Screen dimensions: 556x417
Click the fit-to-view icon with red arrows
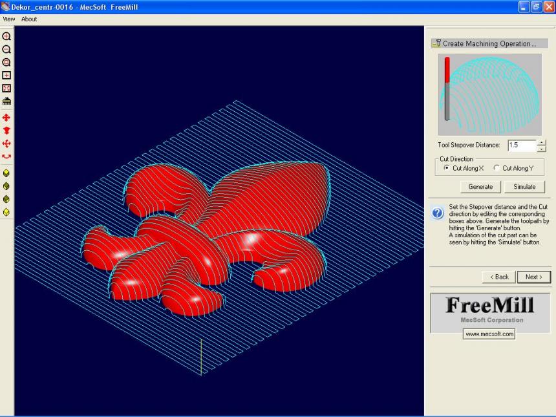(6, 88)
